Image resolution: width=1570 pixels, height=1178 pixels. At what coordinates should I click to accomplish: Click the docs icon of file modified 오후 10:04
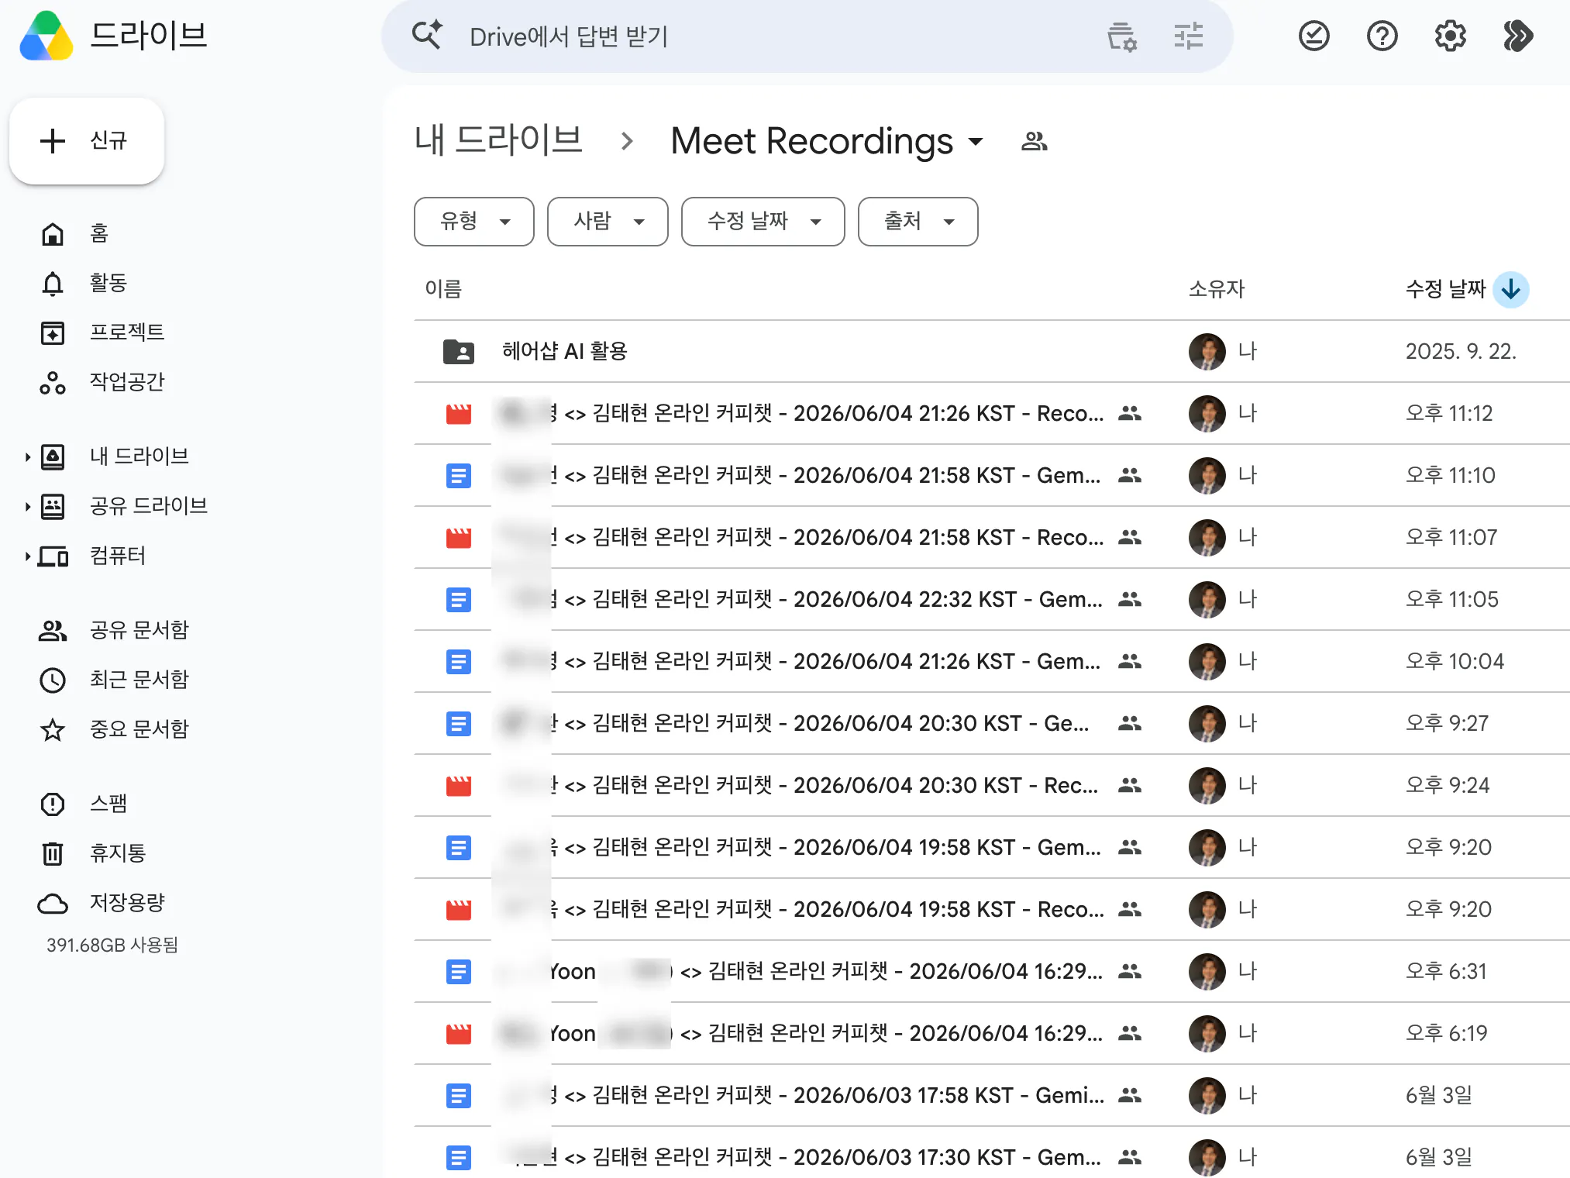pos(459,661)
